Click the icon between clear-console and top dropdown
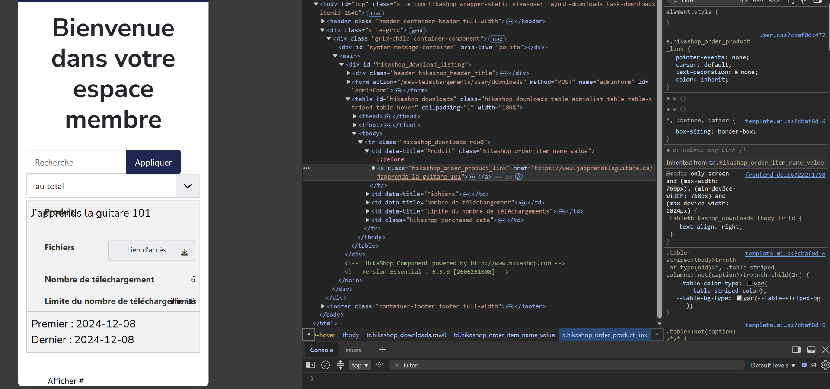The height and width of the screenshot is (389, 830). (x=340, y=365)
